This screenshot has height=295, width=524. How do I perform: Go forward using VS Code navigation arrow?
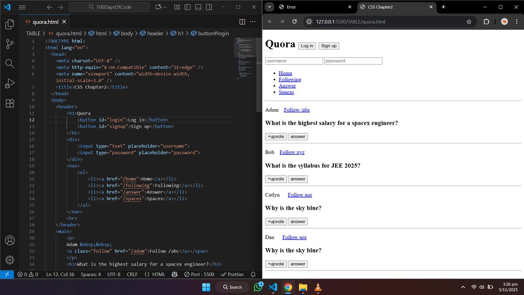[61, 7]
